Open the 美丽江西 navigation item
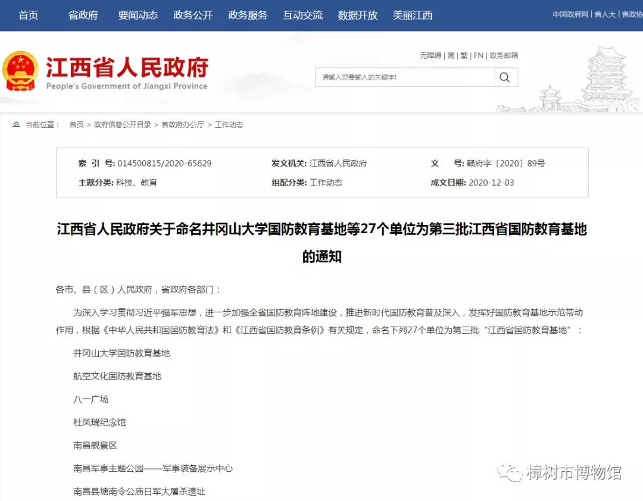 tap(413, 15)
